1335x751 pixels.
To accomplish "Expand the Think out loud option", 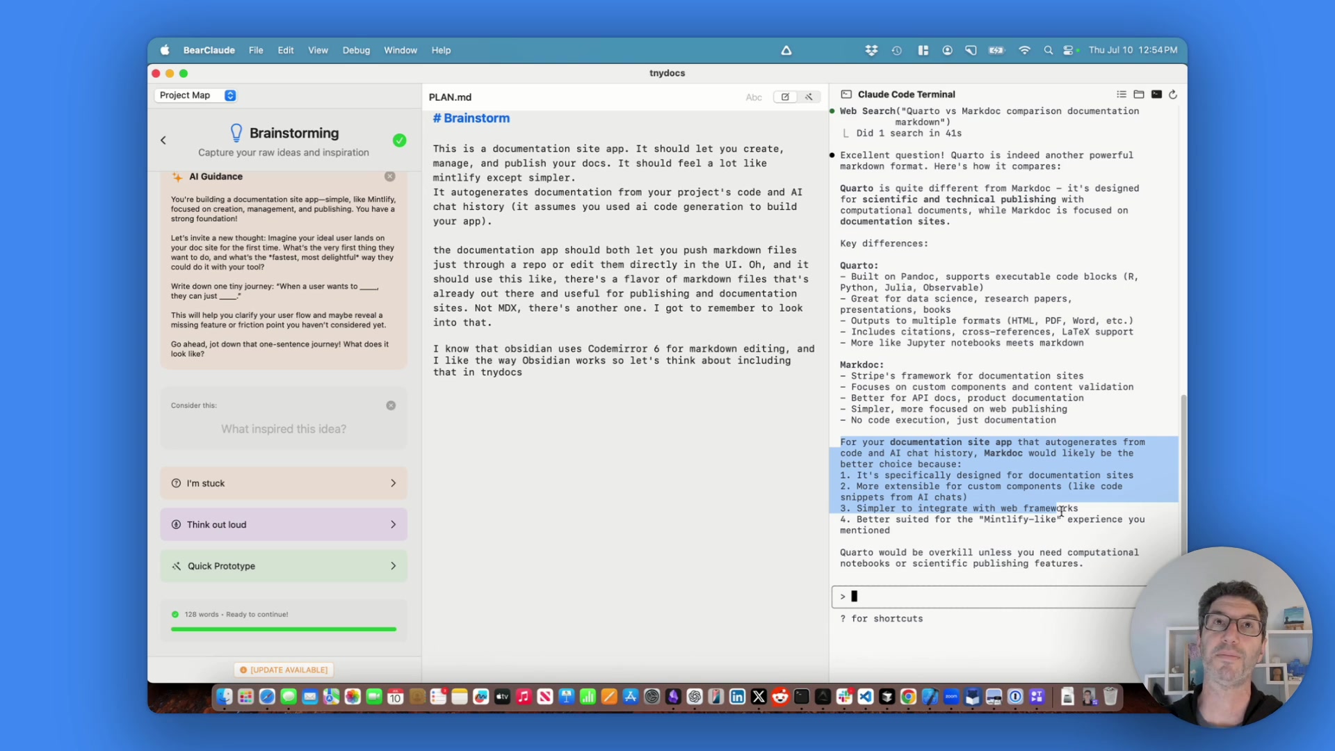I will 284,525.
